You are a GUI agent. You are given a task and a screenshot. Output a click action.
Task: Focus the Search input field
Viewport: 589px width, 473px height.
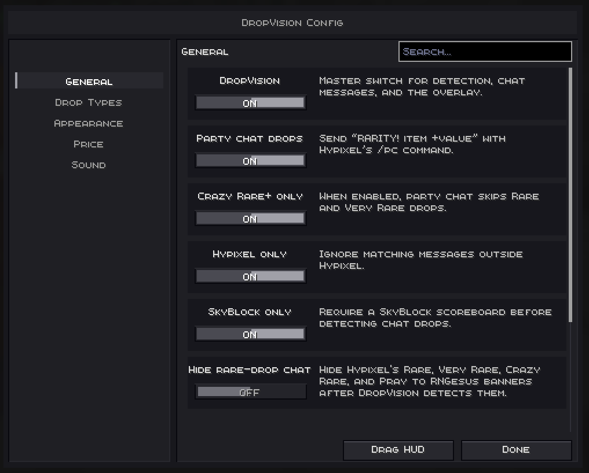pos(485,51)
